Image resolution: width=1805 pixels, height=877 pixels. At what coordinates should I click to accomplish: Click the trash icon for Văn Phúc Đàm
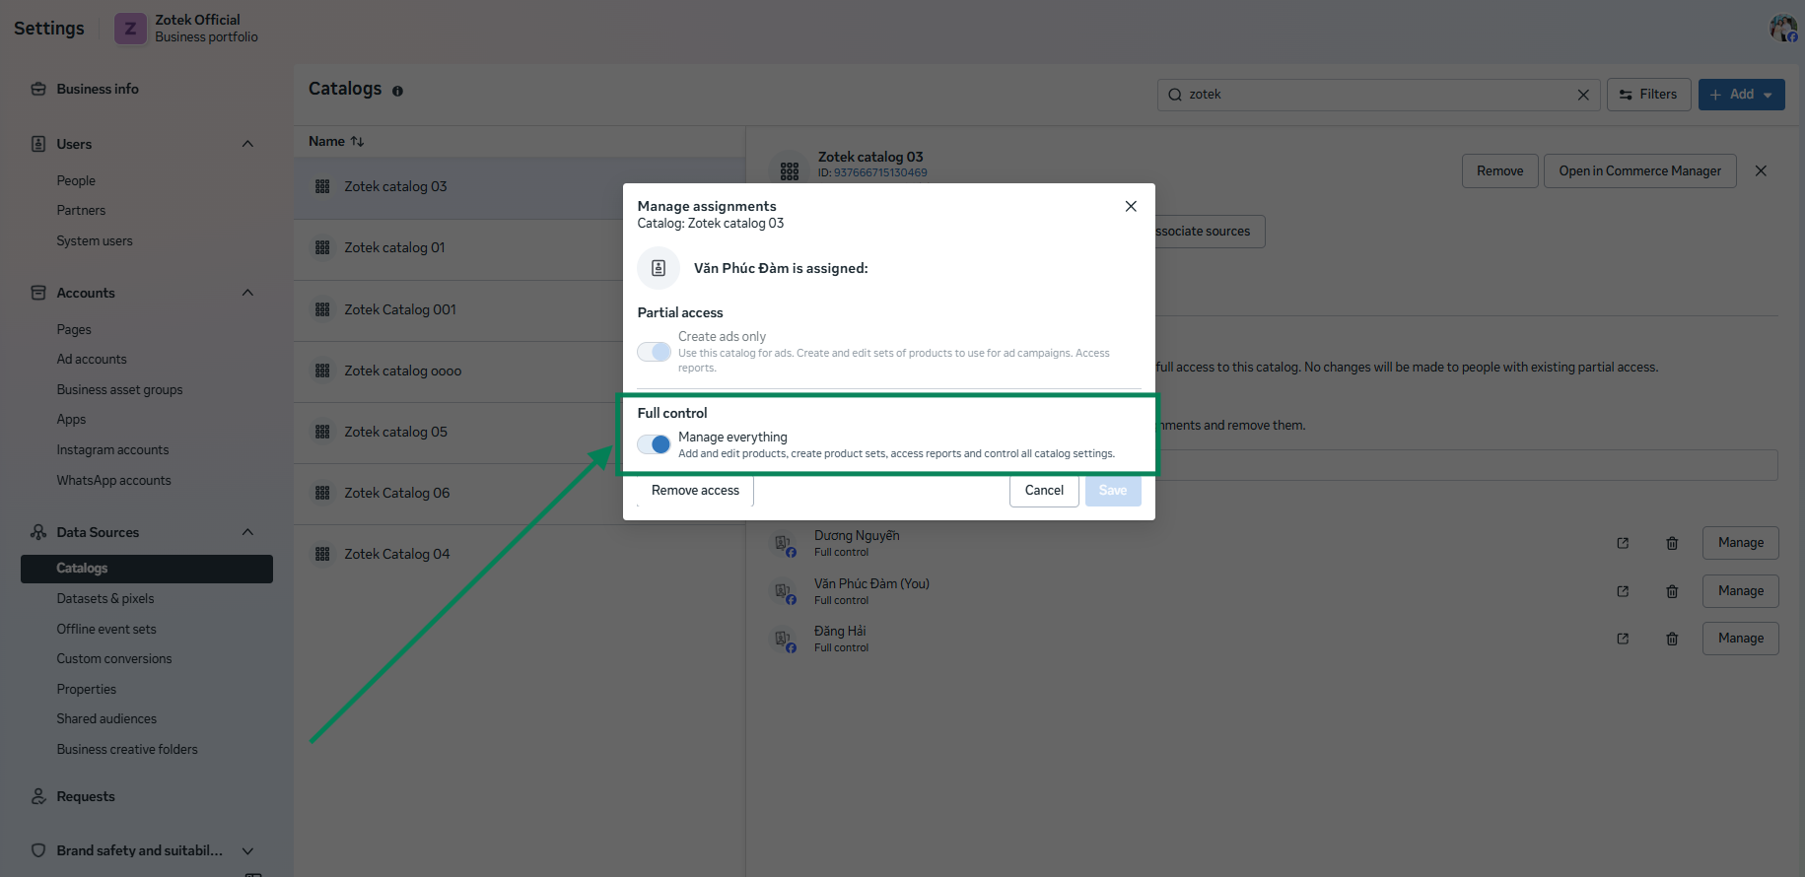coord(1672,591)
